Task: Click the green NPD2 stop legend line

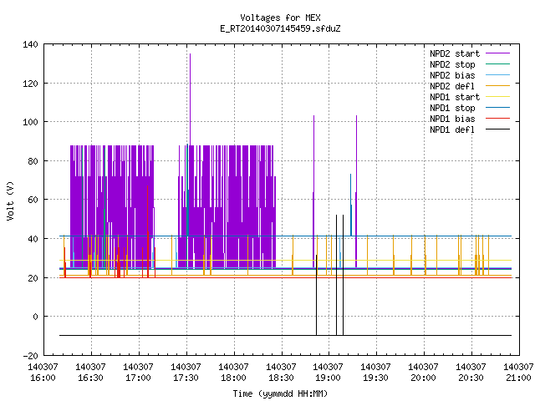Action: coord(498,63)
